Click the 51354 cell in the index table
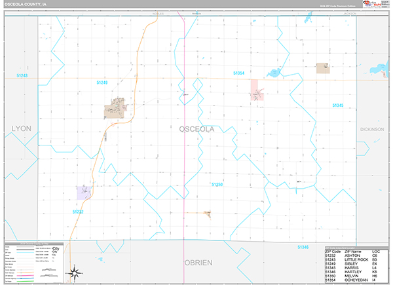 [x=330, y=280]
